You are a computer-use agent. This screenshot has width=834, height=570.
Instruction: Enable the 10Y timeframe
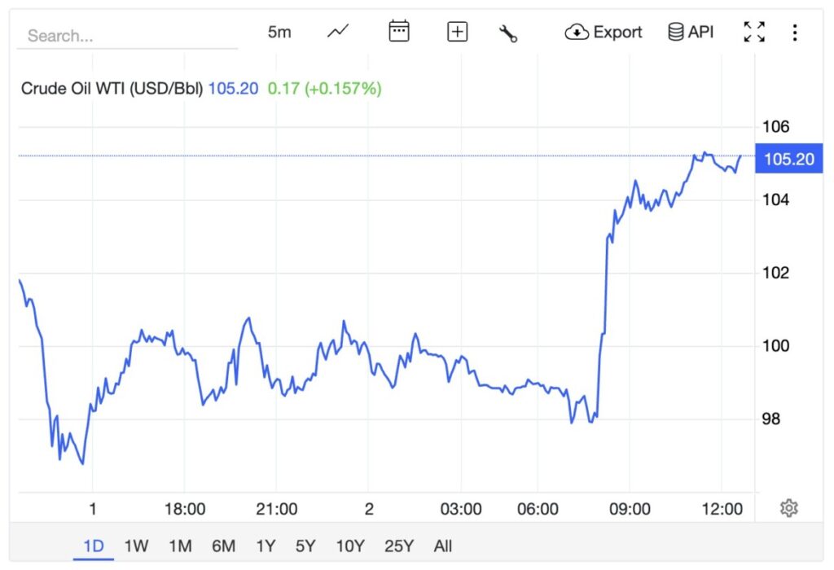tap(350, 546)
